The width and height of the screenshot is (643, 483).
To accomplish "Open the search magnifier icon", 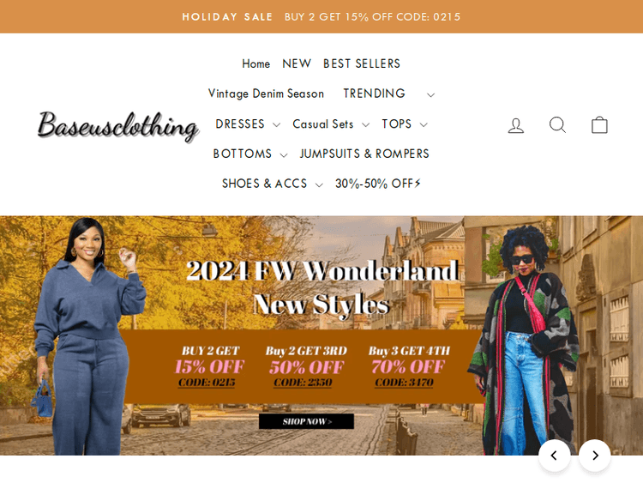I will (x=558, y=124).
